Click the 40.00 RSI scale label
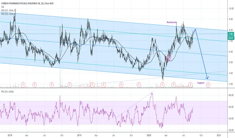Viewport: 235px width, 138px height. [231, 118]
